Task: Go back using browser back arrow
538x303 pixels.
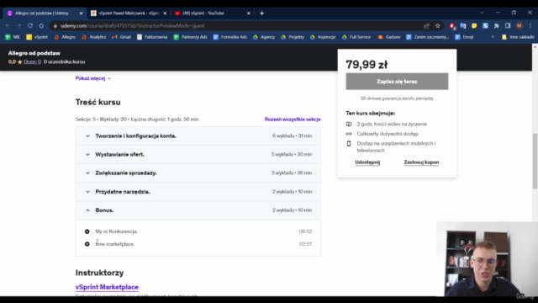Action: click(x=8, y=26)
